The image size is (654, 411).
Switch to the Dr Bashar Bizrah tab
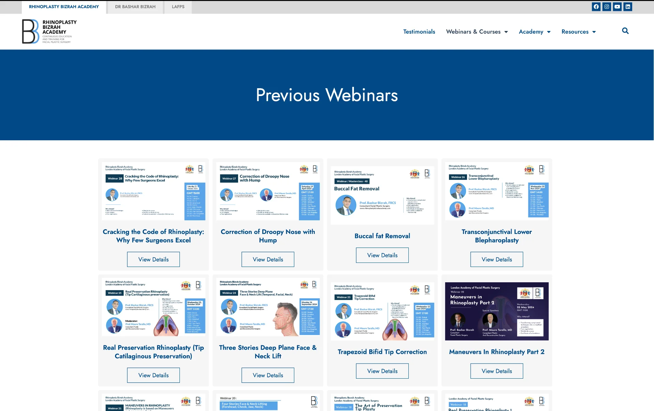(x=135, y=7)
